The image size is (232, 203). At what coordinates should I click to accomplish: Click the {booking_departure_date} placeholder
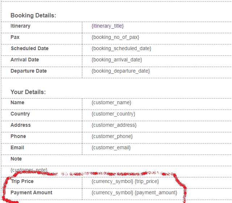pyautogui.click(x=121, y=71)
